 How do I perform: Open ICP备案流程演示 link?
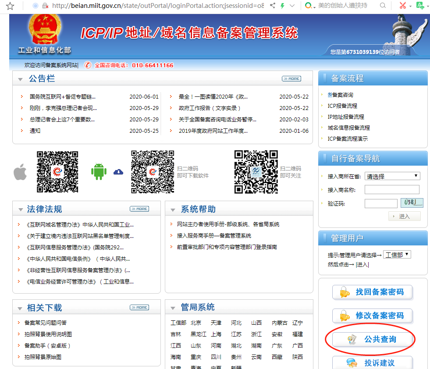[x=348, y=139]
